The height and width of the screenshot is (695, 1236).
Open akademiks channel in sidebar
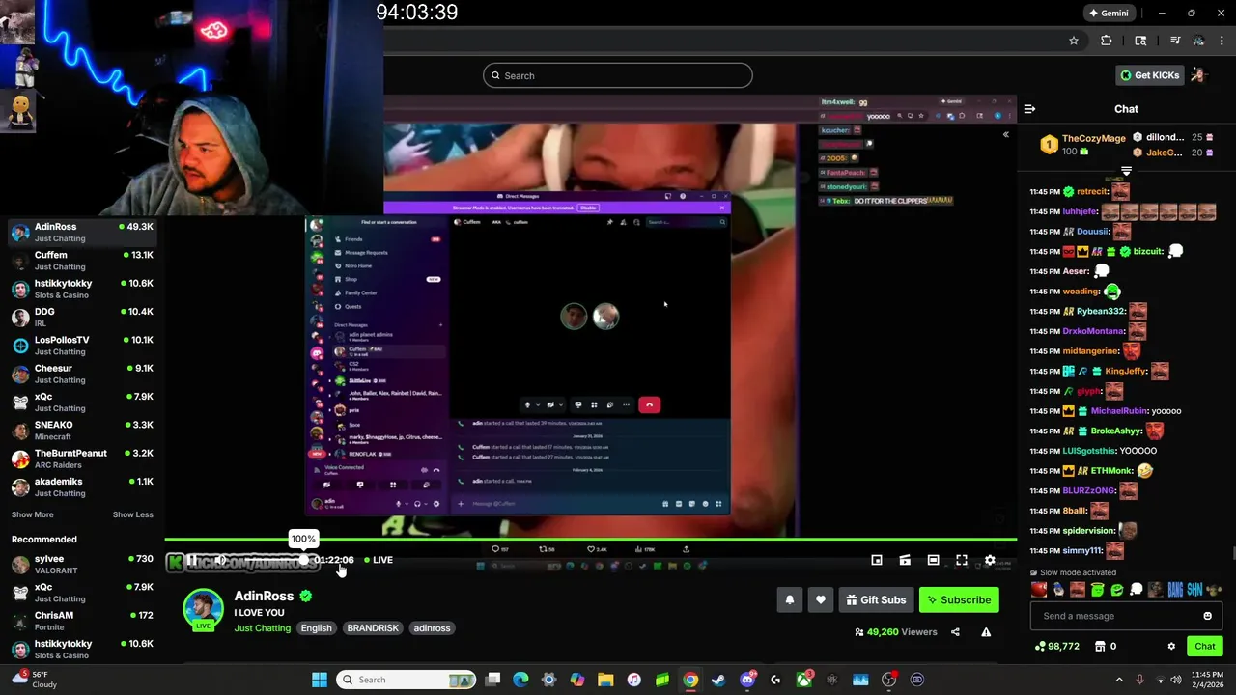point(82,486)
